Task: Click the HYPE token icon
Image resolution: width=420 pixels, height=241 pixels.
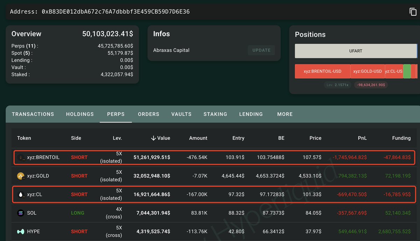Action: [x=21, y=232]
